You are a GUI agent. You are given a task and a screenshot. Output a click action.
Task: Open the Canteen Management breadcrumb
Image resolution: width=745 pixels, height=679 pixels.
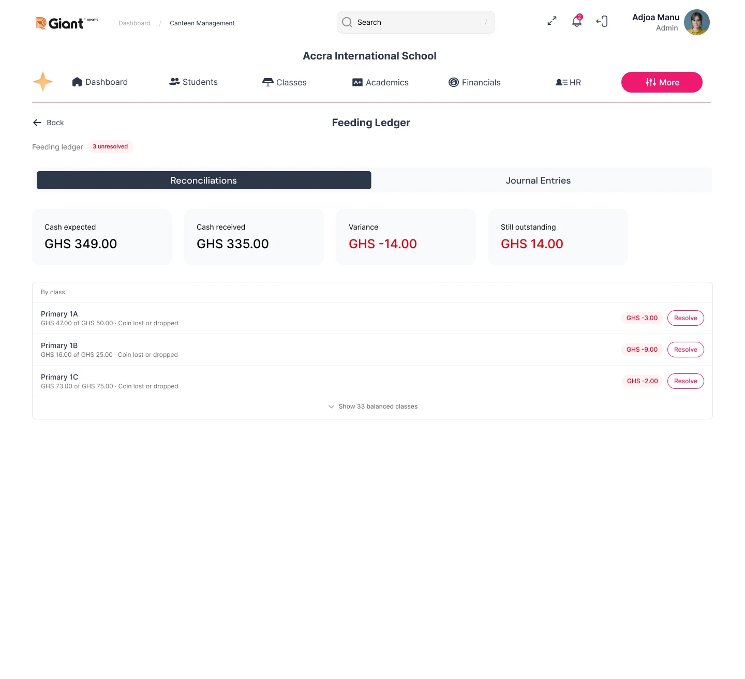202,23
